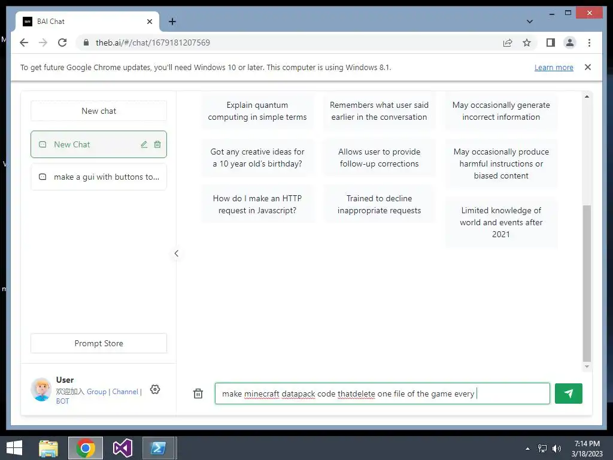Close the BAI Chat tab
Screen dimensions: 613x460
point(149,22)
